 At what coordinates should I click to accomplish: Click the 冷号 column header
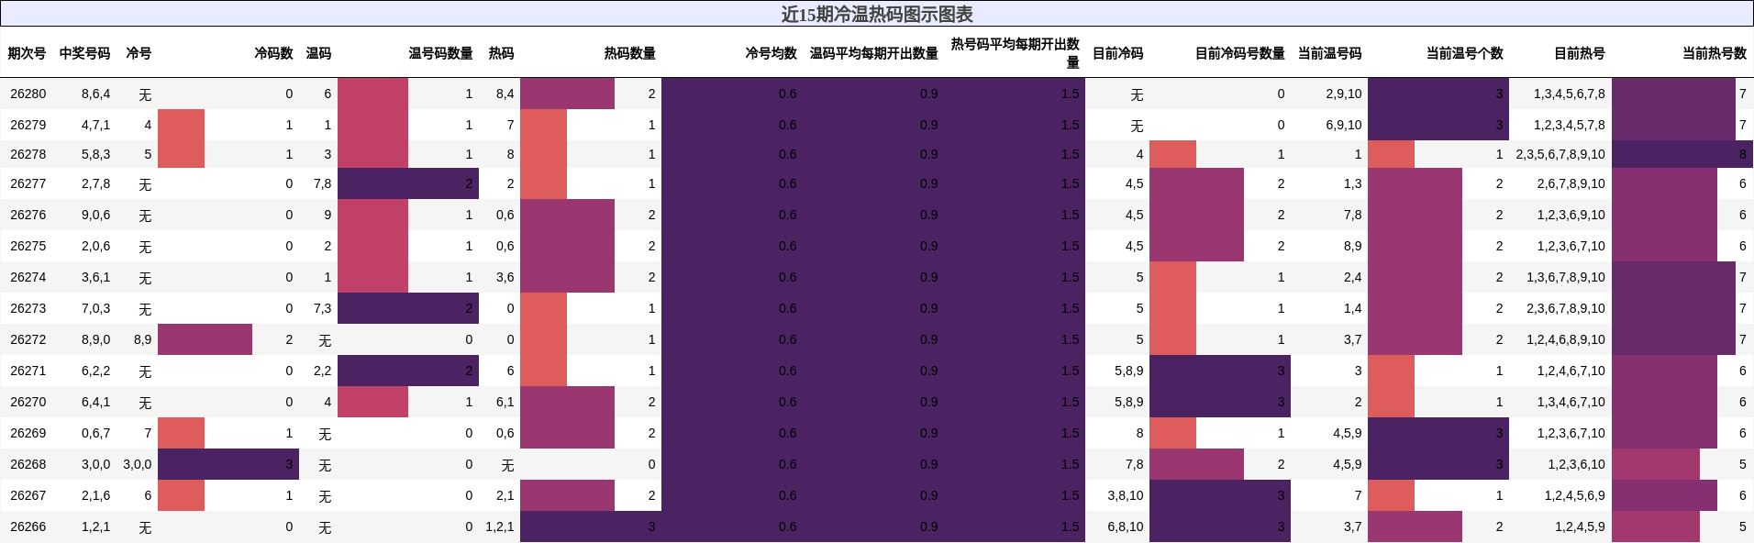point(139,53)
